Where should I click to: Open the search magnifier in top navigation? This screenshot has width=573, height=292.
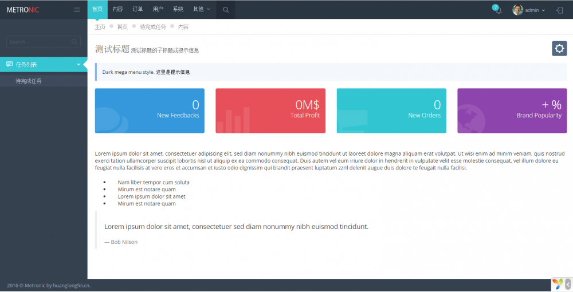point(226,10)
